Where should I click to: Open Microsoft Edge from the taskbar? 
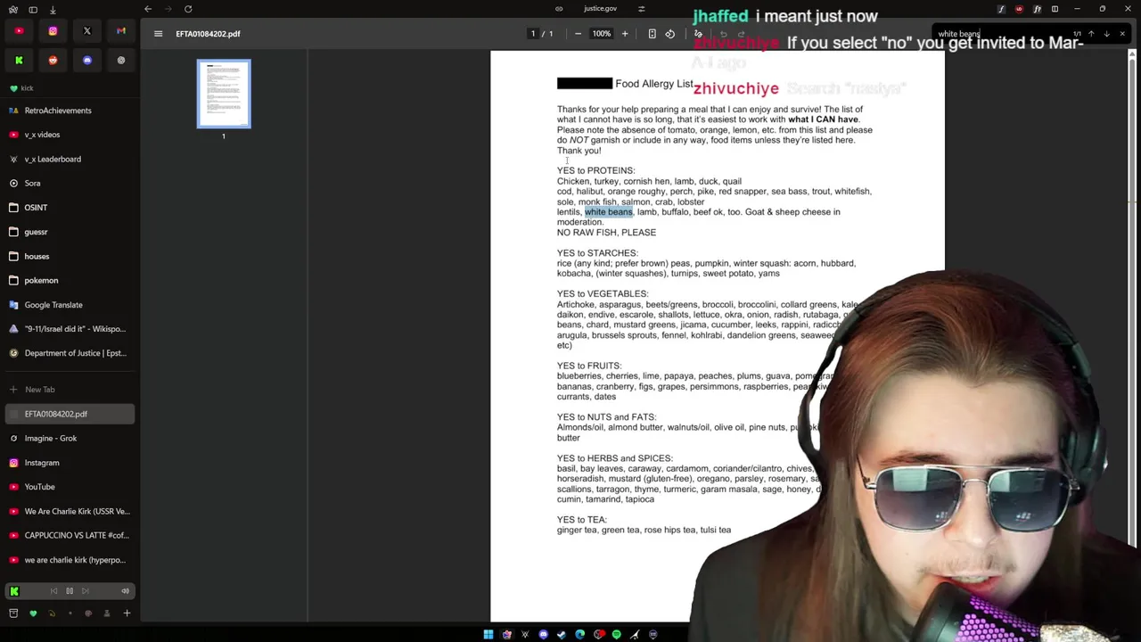(x=579, y=635)
